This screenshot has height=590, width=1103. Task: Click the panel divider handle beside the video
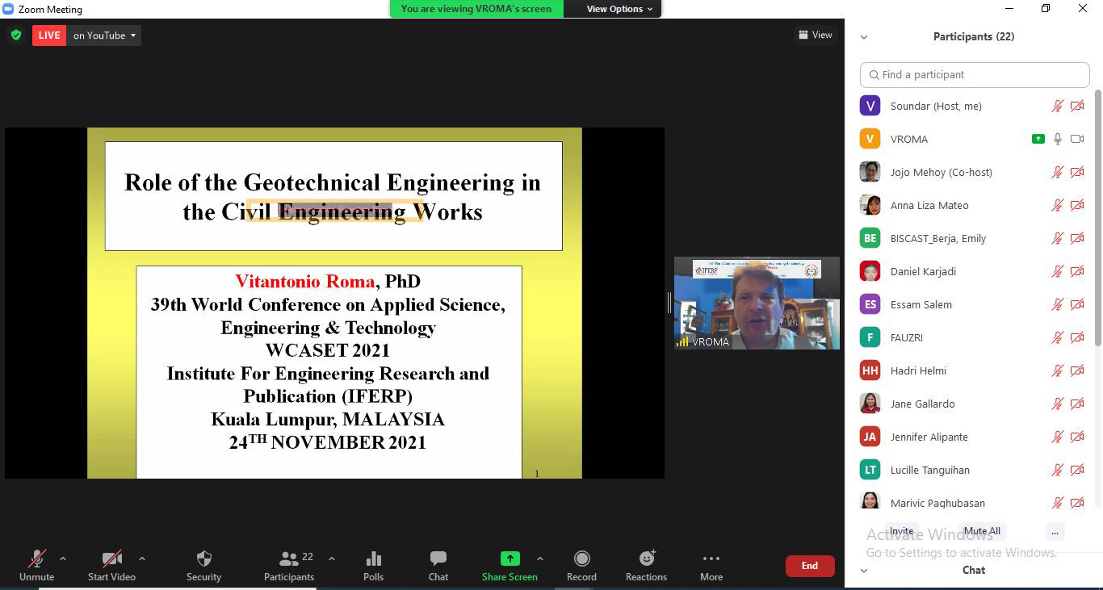(669, 303)
